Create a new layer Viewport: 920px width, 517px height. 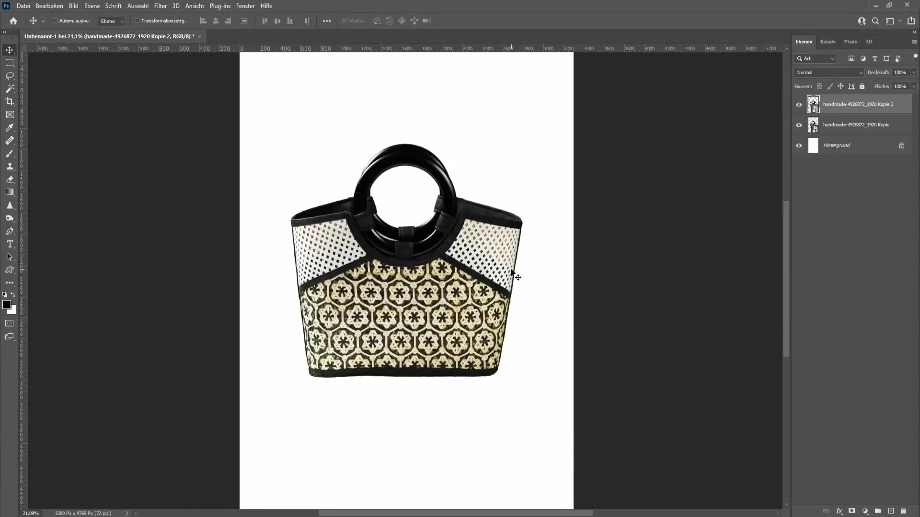[x=891, y=511]
